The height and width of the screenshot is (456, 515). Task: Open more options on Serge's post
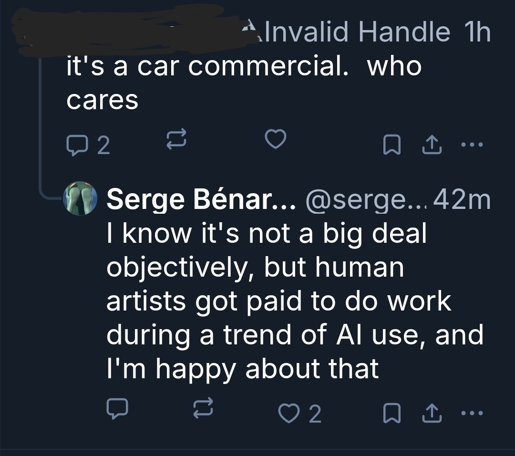tap(472, 412)
